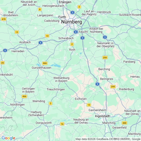Select the Nürnberg city label
141x141 pixels.
72,22
